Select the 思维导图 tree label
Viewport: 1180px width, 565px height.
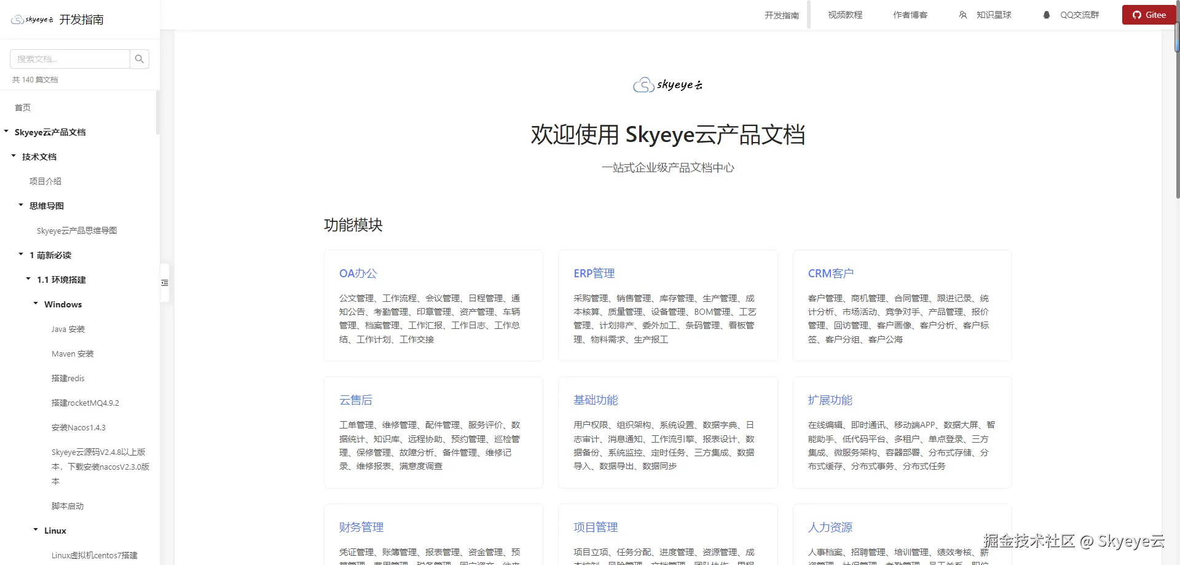47,206
